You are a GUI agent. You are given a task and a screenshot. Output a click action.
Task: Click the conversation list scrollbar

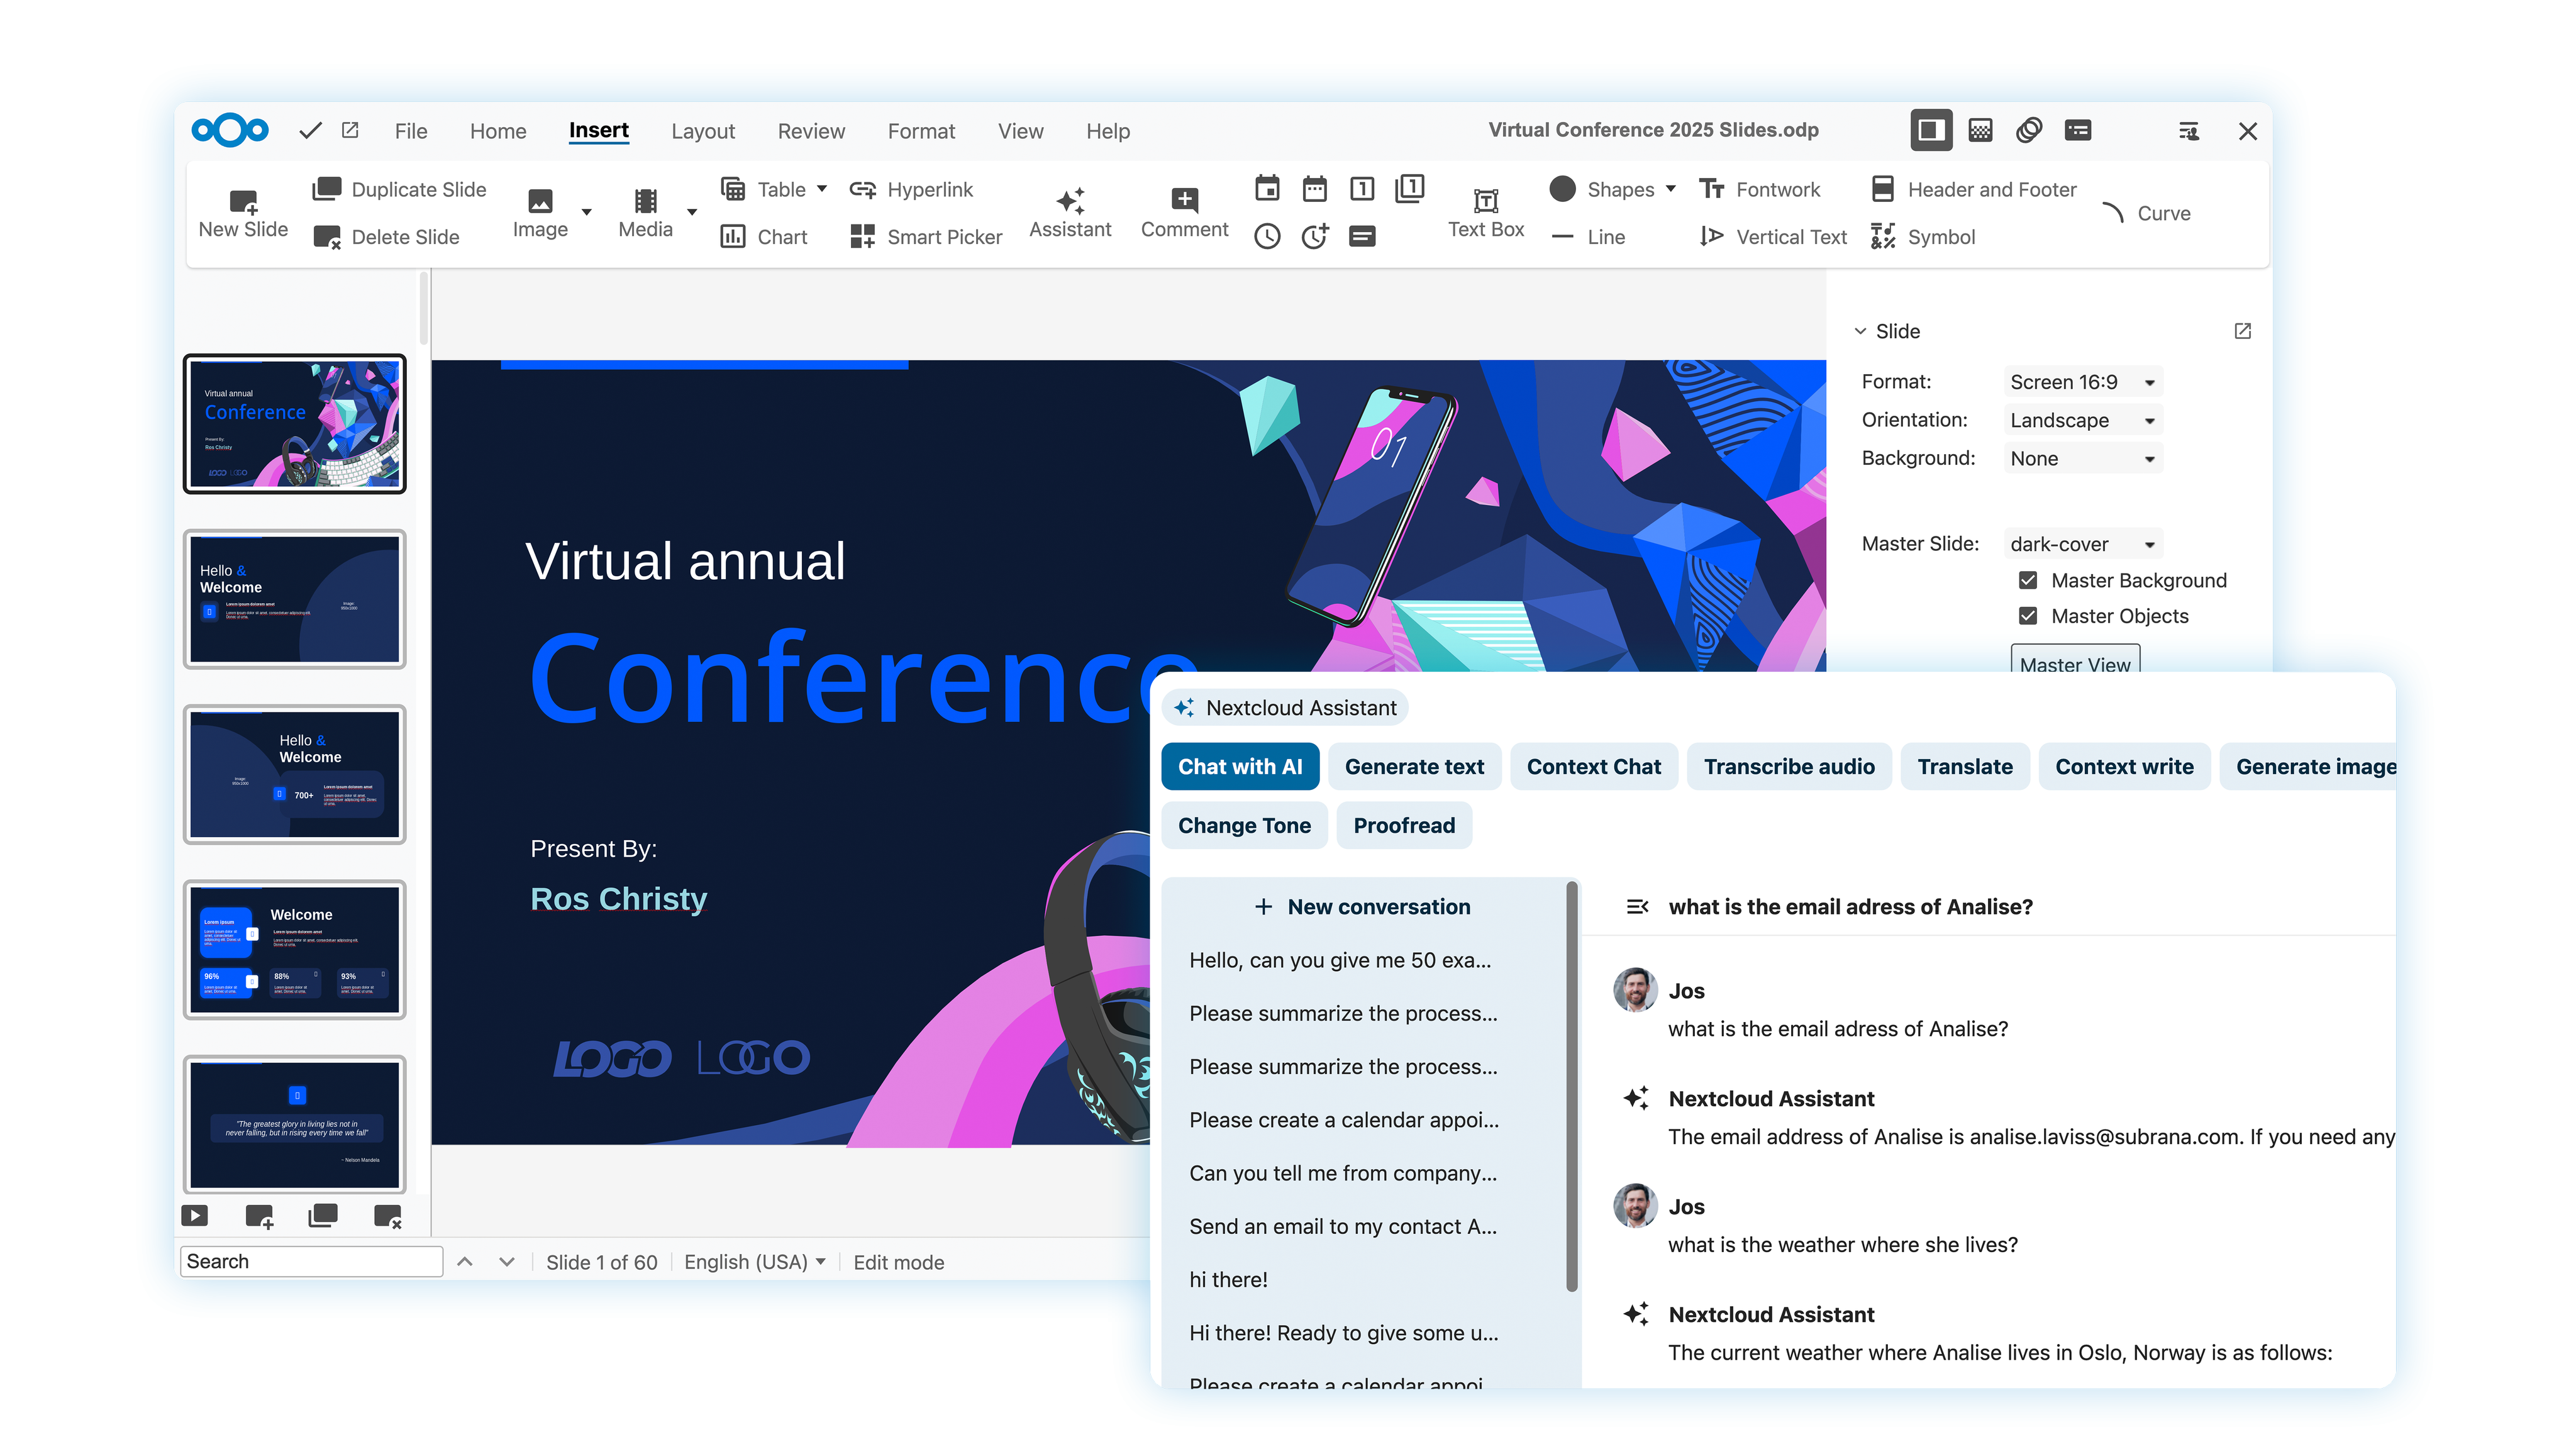click(x=1571, y=1085)
